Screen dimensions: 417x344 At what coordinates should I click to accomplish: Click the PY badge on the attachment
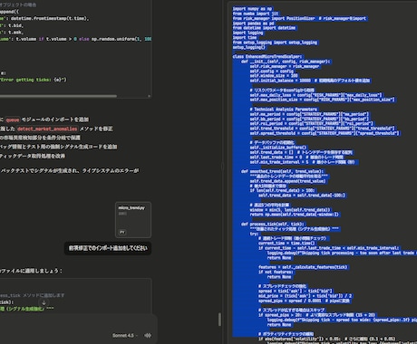click(122, 232)
